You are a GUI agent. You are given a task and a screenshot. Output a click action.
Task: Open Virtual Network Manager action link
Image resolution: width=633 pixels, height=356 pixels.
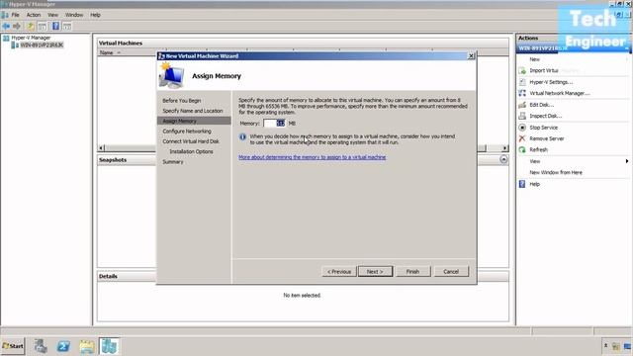click(560, 93)
